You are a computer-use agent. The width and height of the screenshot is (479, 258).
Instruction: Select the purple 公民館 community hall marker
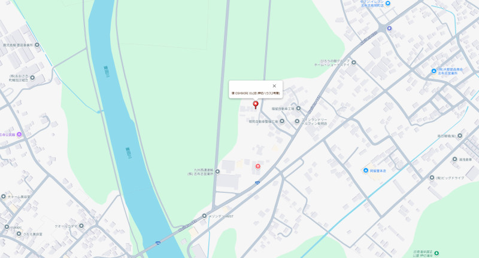[x=19, y=134]
